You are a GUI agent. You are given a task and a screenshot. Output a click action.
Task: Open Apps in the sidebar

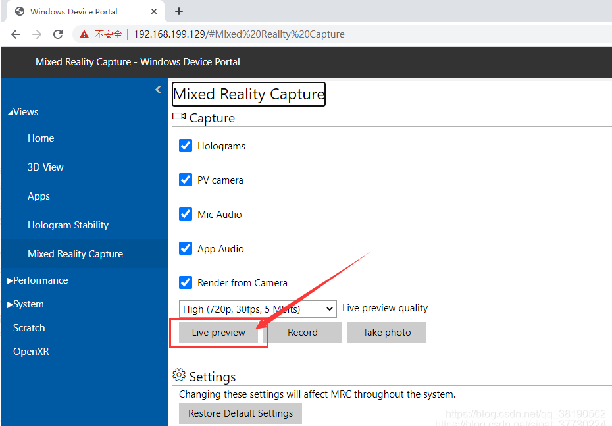pyautogui.click(x=39, y=196)
